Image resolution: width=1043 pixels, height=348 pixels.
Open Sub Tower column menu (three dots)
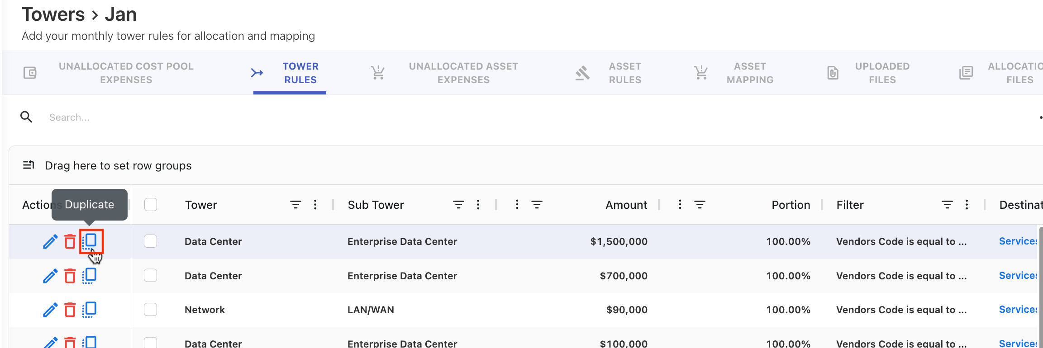pyautogui.click(x=478, y=205)
